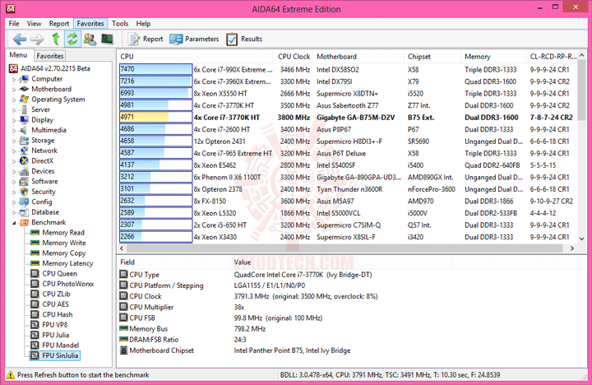Open the Tools menu
Image resolution: width=592 pixels, height=385 pixels.
coord(120,23)
